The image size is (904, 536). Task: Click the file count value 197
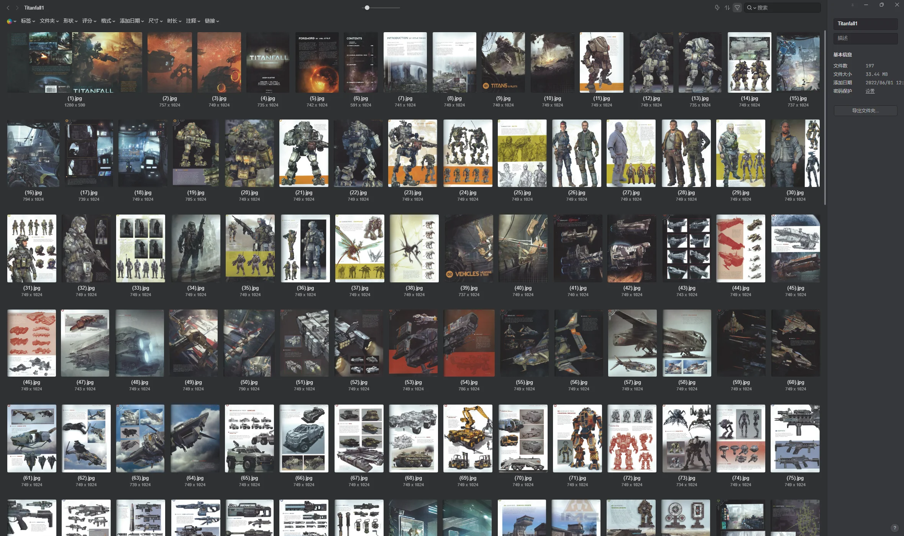(870, 66)
